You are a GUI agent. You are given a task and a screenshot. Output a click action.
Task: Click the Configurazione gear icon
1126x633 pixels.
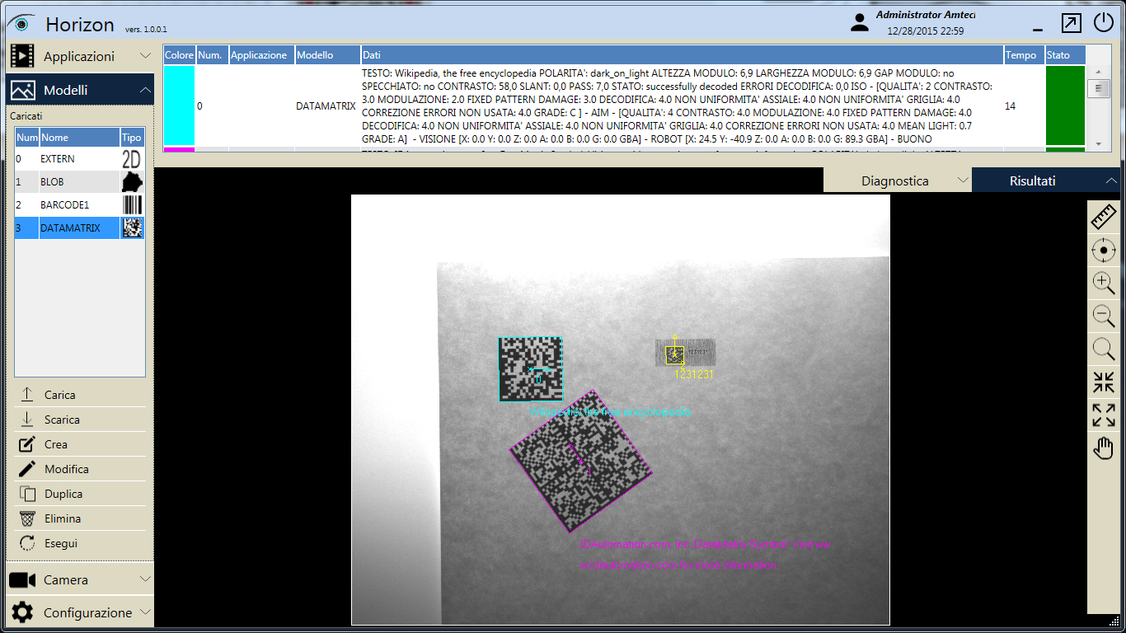coord(22,612)
